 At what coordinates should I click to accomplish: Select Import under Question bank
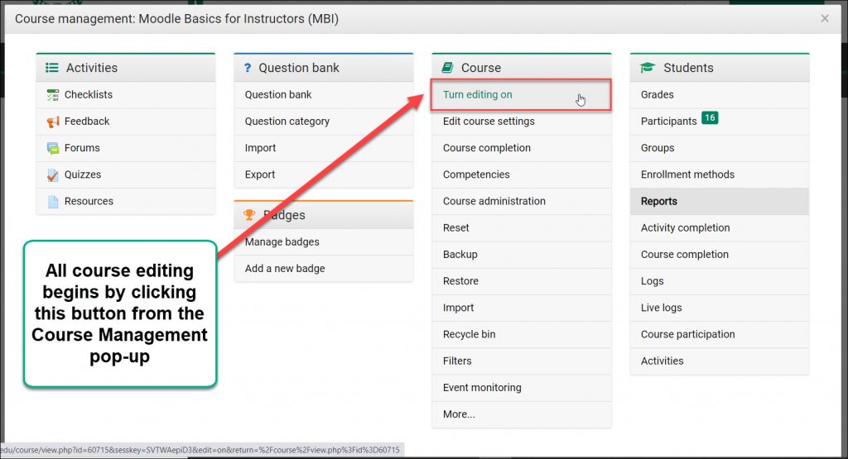[260, 147]
